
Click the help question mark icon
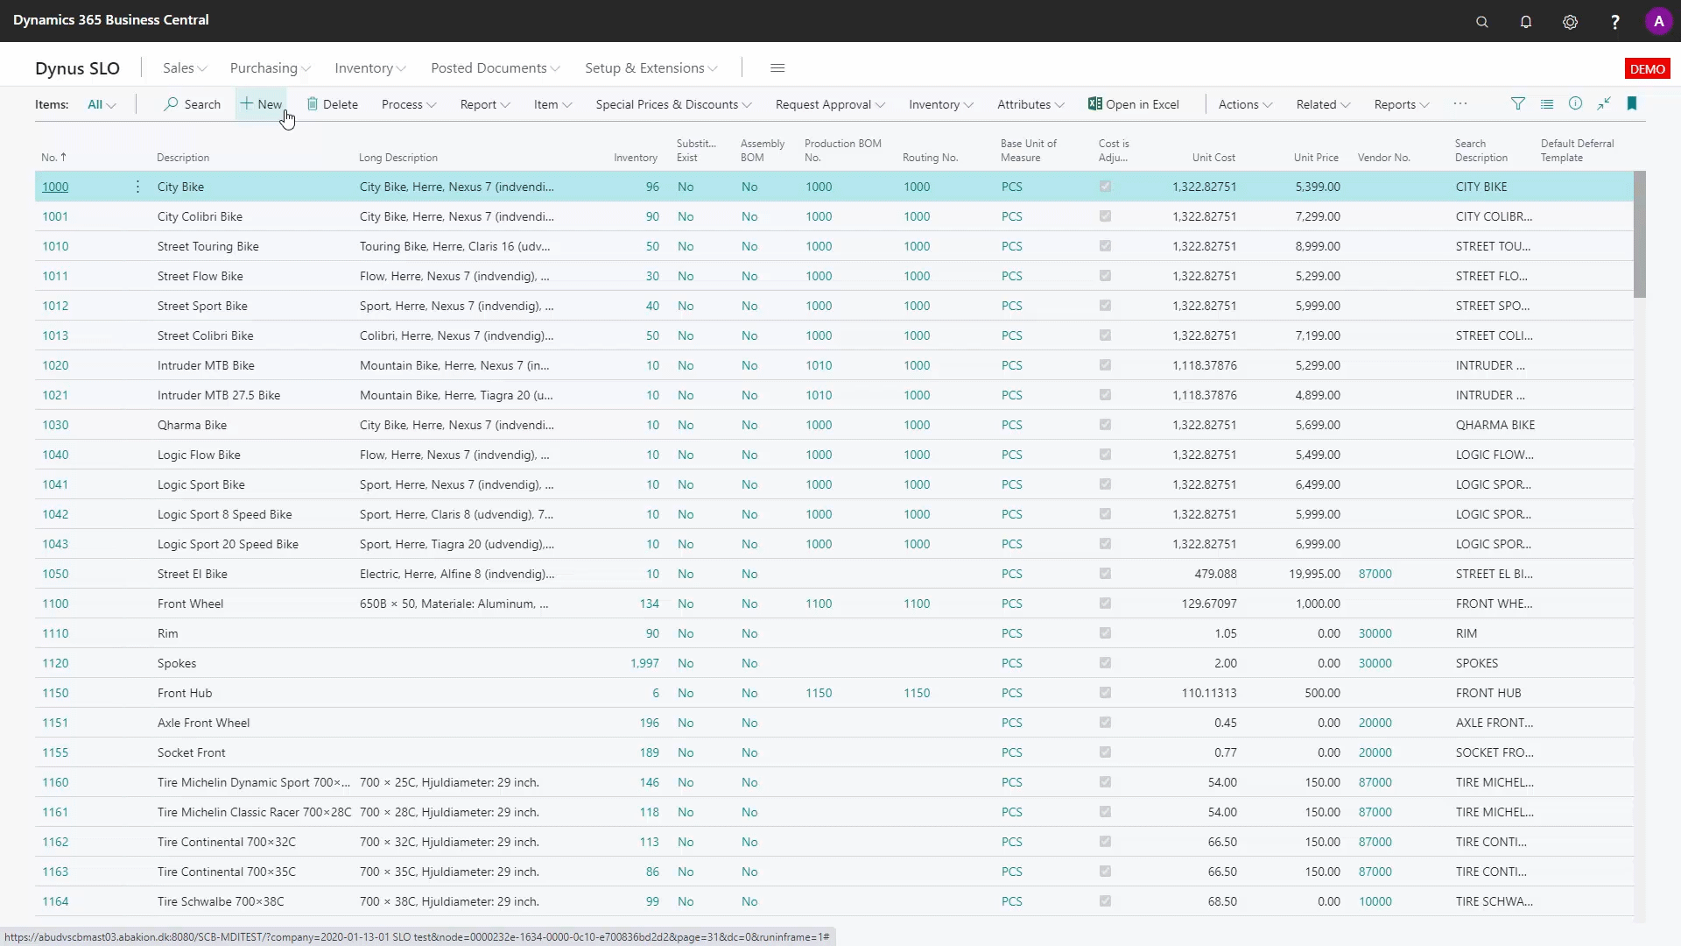[1614, 22]
